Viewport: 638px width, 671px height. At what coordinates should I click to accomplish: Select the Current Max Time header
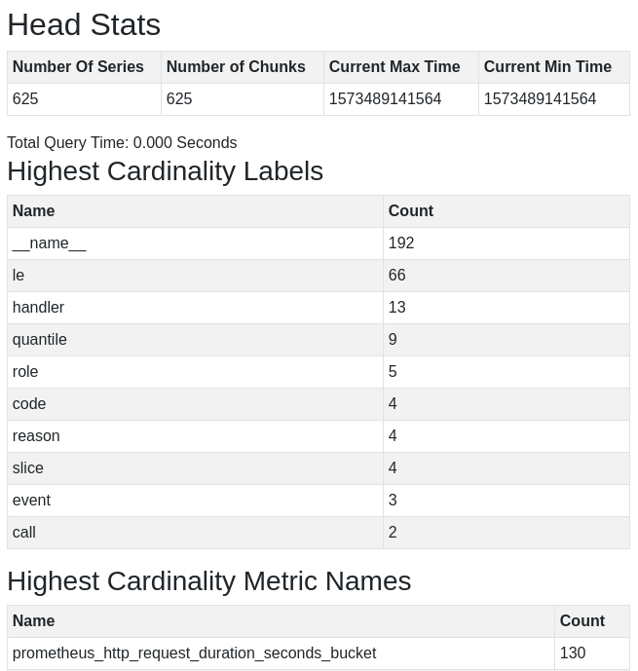click(394, 66)
